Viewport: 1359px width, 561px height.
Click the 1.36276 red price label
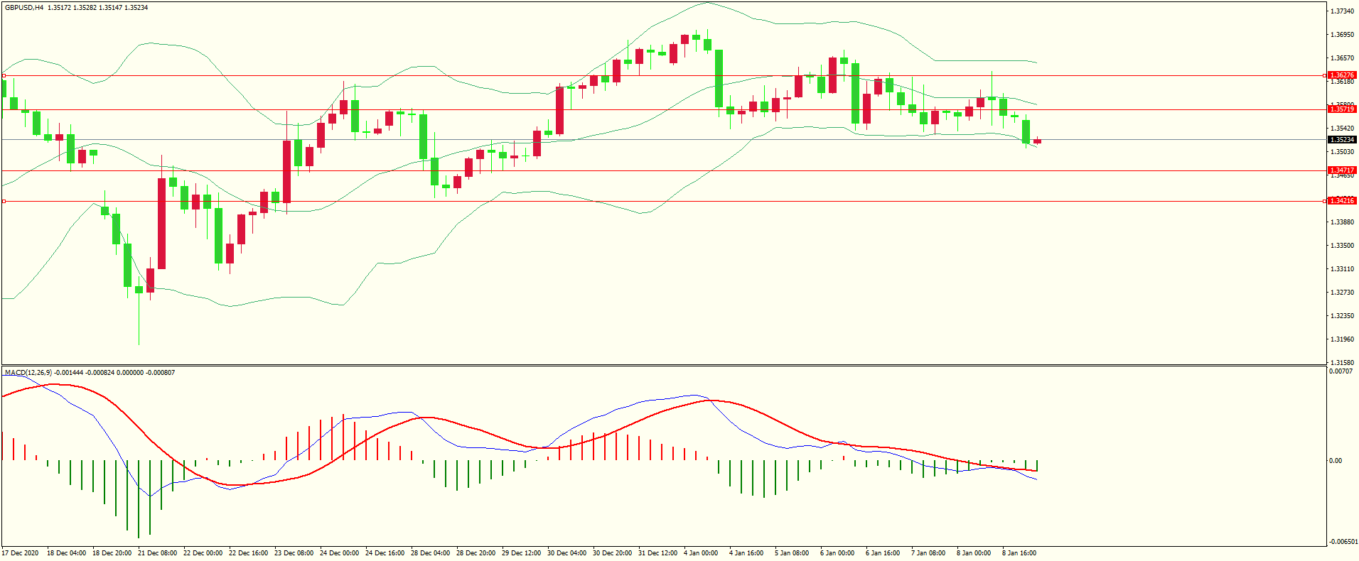(x=1342, y=75)
